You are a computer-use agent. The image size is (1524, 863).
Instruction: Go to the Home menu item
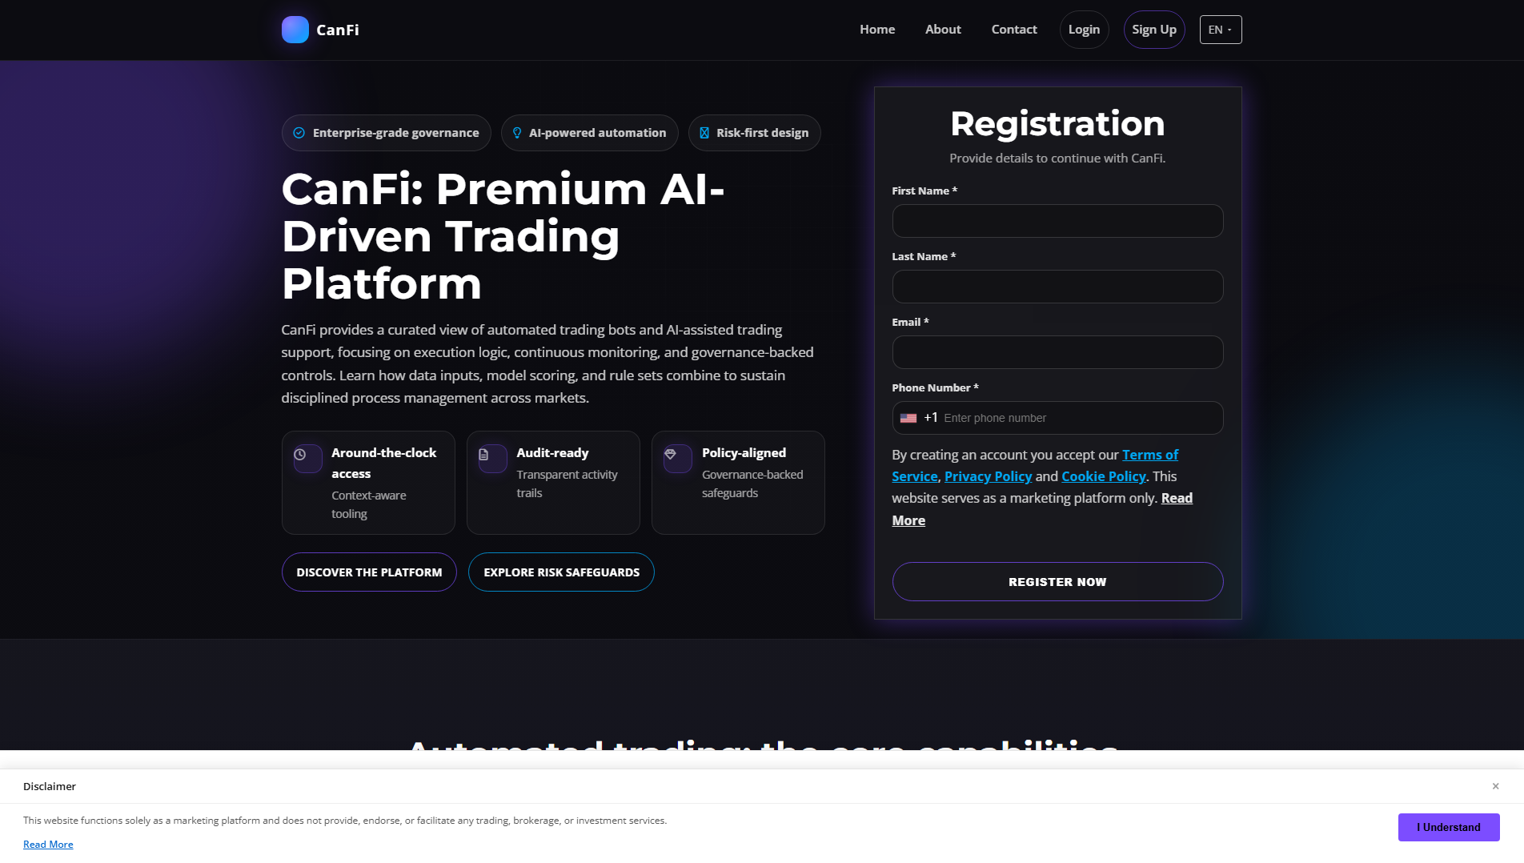pyautogui.click(x=877, y=30)
